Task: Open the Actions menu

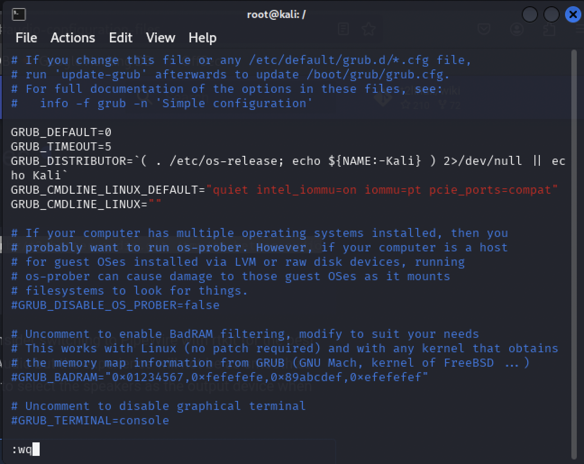Action: pyautogui.click(x=73, y=38)
